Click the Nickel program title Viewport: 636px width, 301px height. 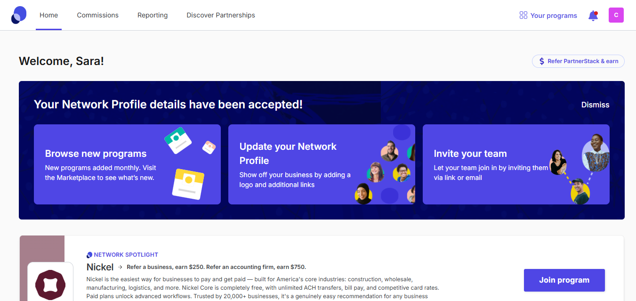tap(100, 267)
